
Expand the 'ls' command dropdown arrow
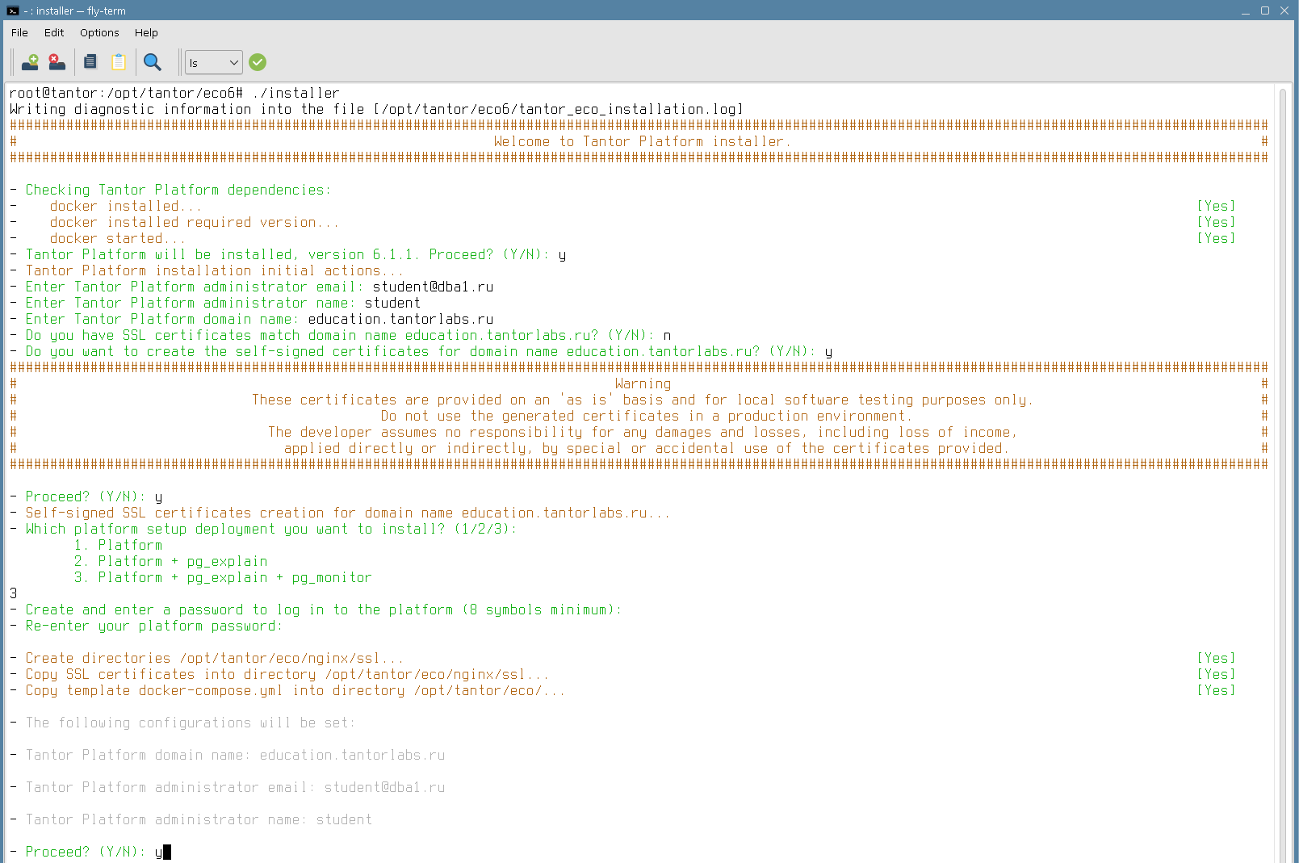(234, 62)
